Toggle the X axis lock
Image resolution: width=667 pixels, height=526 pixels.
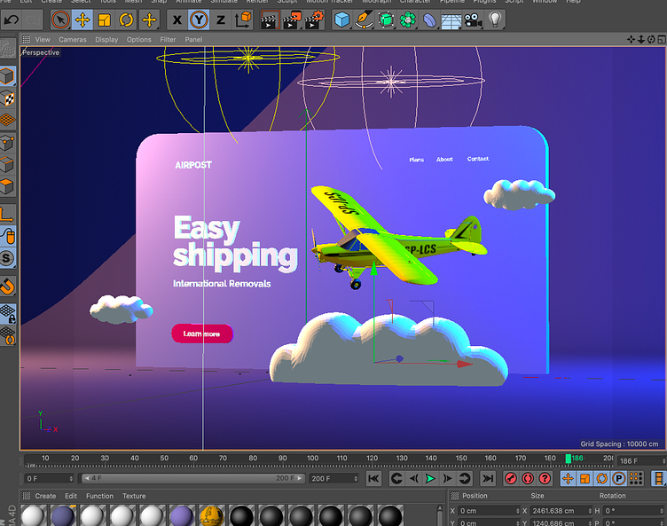[x=177, y=20]
